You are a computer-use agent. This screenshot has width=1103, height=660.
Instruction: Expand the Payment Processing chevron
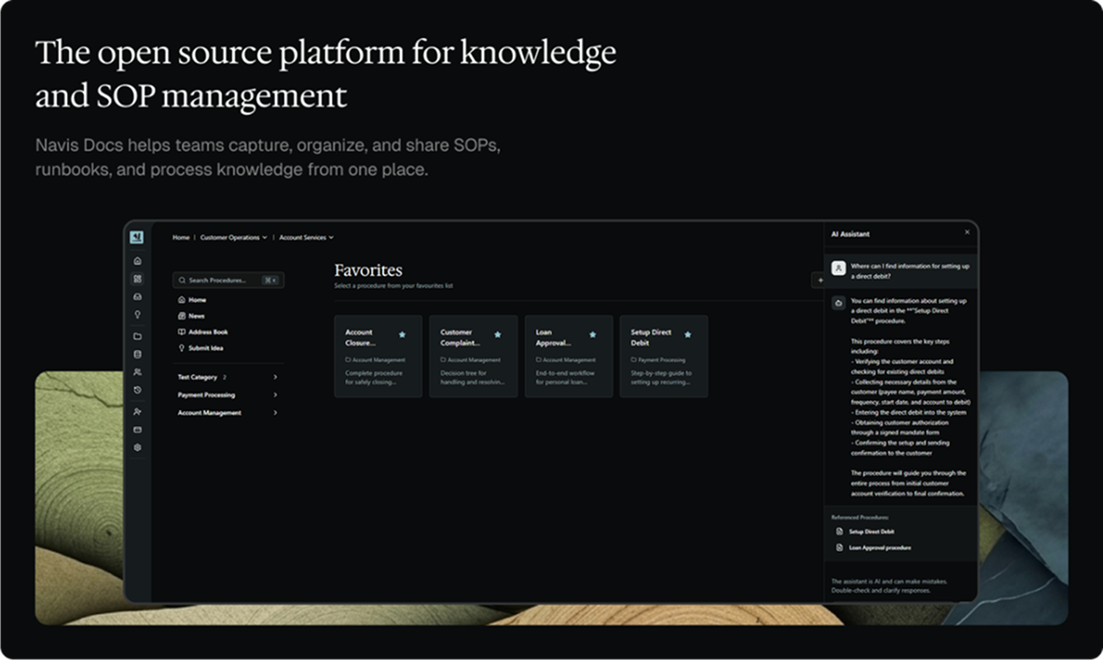click(x=275, y=394)
